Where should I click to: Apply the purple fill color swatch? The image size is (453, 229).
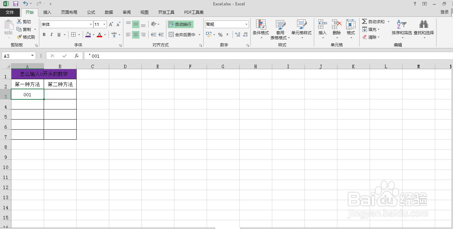pos(88,35)
